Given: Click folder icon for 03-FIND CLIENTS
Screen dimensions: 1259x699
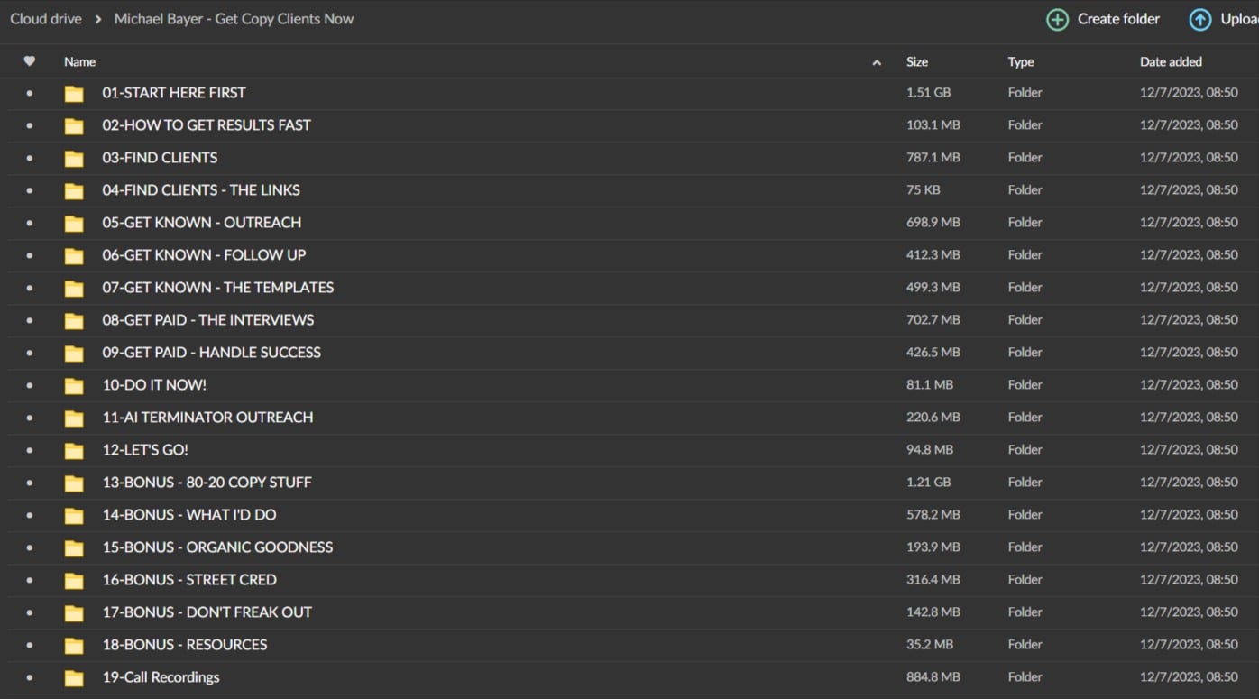Looking at the screenshot, I should click(74, 158).
